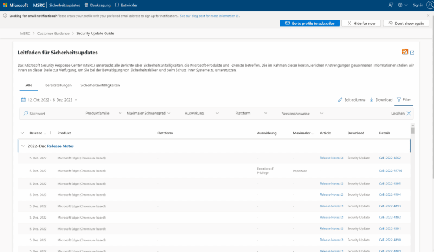
Task: Click the MSRC label in header
Action: click(x=39, y=5)
